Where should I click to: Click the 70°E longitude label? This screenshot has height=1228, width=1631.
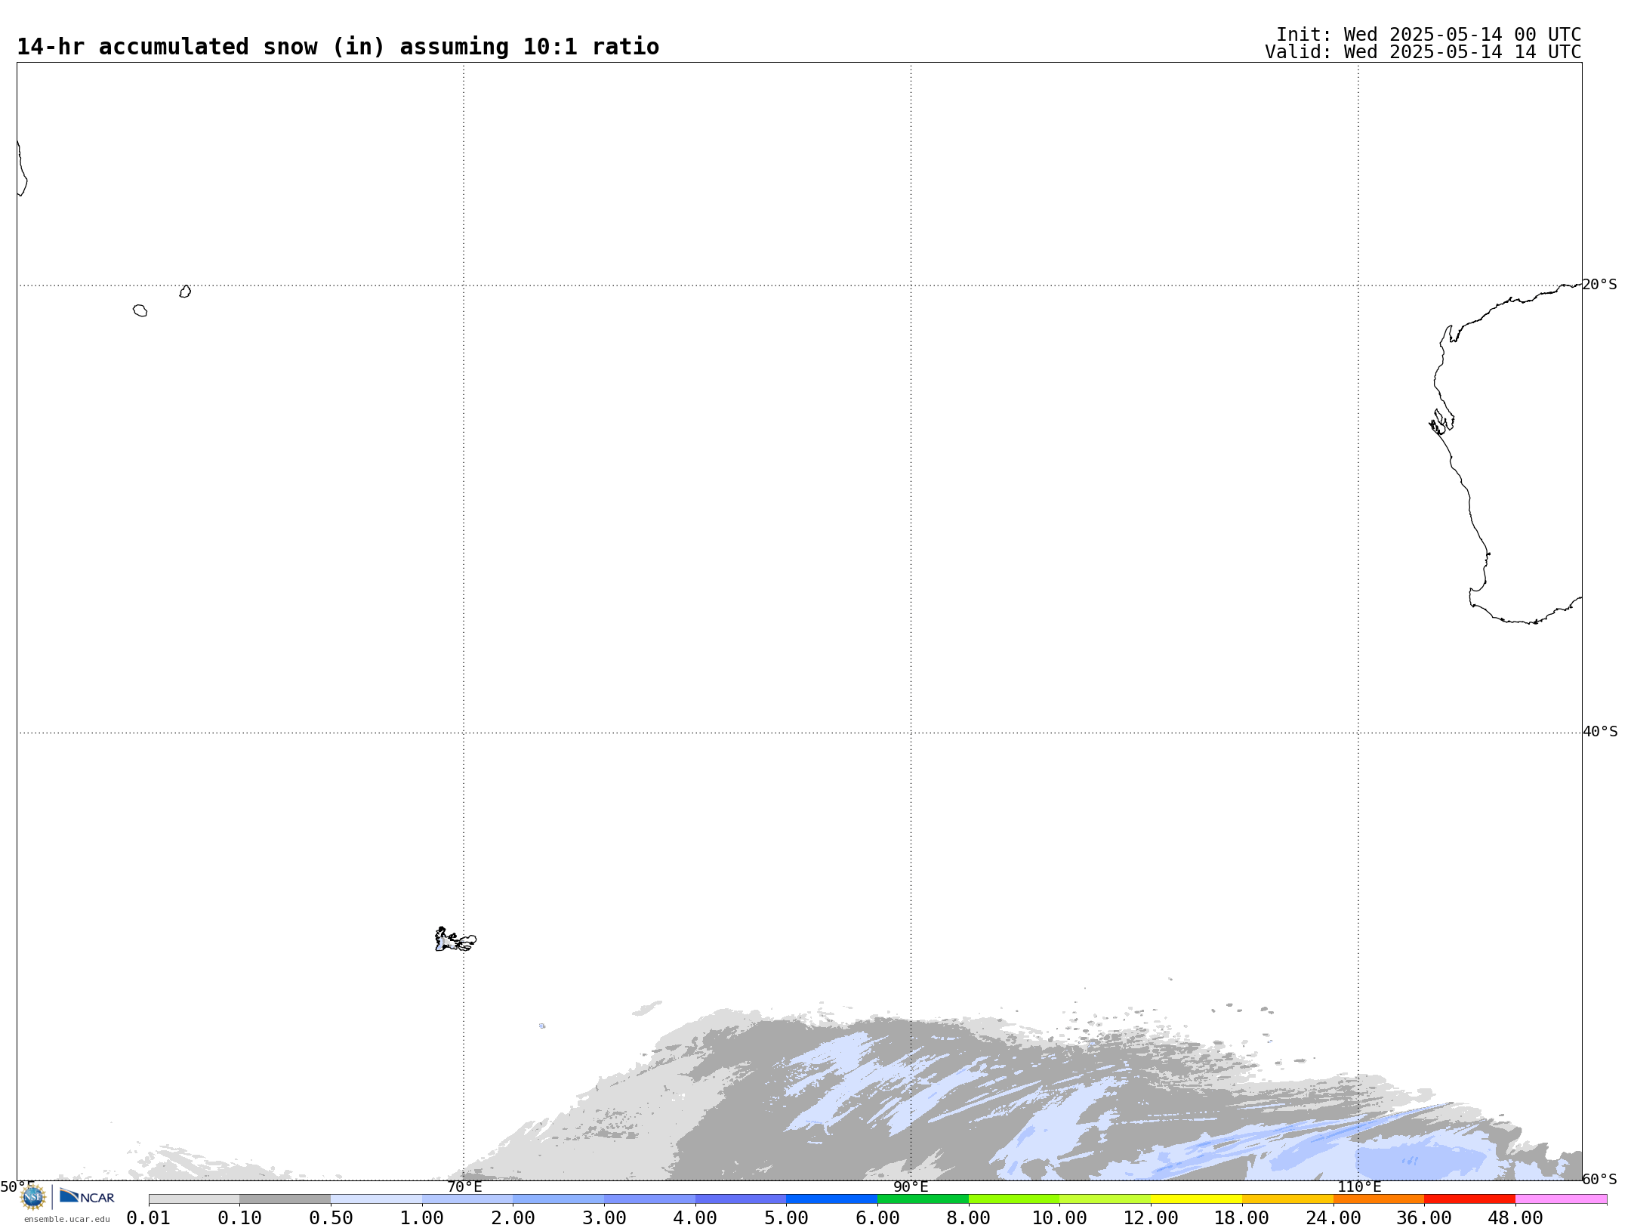coord(464,1186)
